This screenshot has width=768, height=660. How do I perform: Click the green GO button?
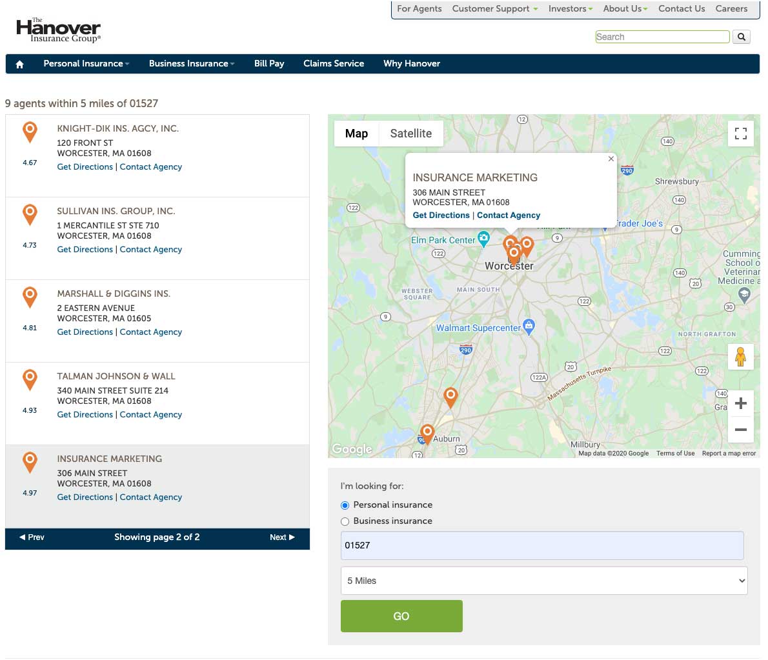pyautogui.click(x=401, y=616)
